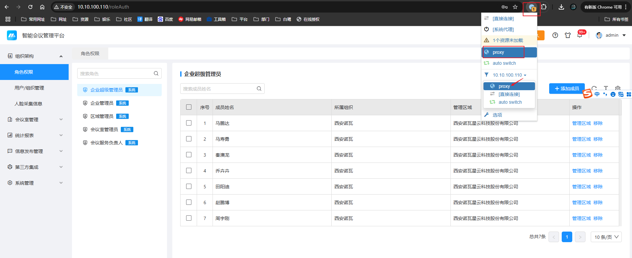
Task: Tick the checkbox for member 马鹏达
Action: (189, 123)
